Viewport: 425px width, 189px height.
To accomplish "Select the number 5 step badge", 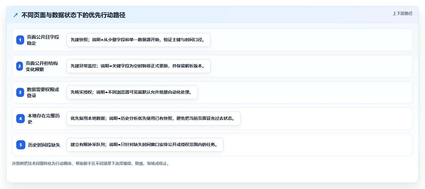I will click(21, 145).
